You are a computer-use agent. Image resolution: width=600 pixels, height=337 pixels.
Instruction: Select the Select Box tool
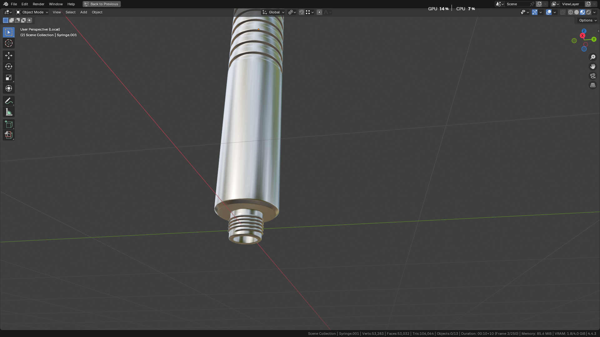pos(9,32)
